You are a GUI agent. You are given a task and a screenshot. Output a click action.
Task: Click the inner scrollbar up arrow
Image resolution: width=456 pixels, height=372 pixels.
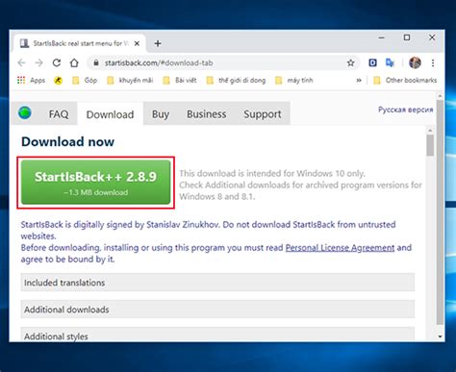click(x=430, y=131)
